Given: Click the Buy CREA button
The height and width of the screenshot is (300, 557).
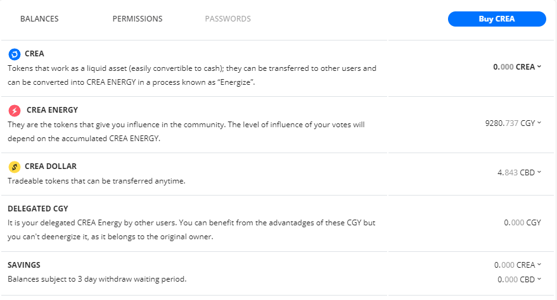Looking at the screenshot, I should point(497,19).
